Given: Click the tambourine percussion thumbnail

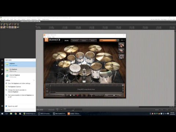Looking at the screenshot, I should [121, 56].
